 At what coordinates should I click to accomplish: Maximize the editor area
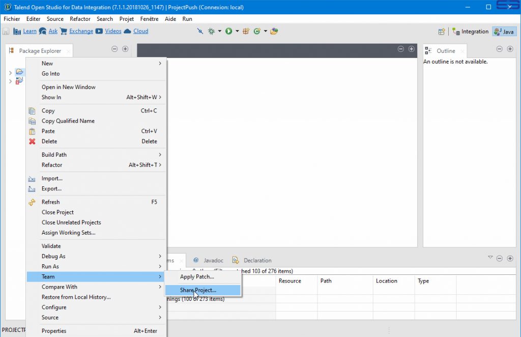[x=411, y=49]
